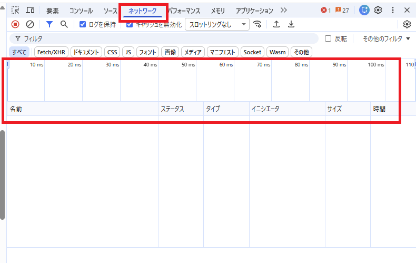Open the メモリ tab
Image resolution: width=416 pixels, height=263 pixels.
click(218, 11)
